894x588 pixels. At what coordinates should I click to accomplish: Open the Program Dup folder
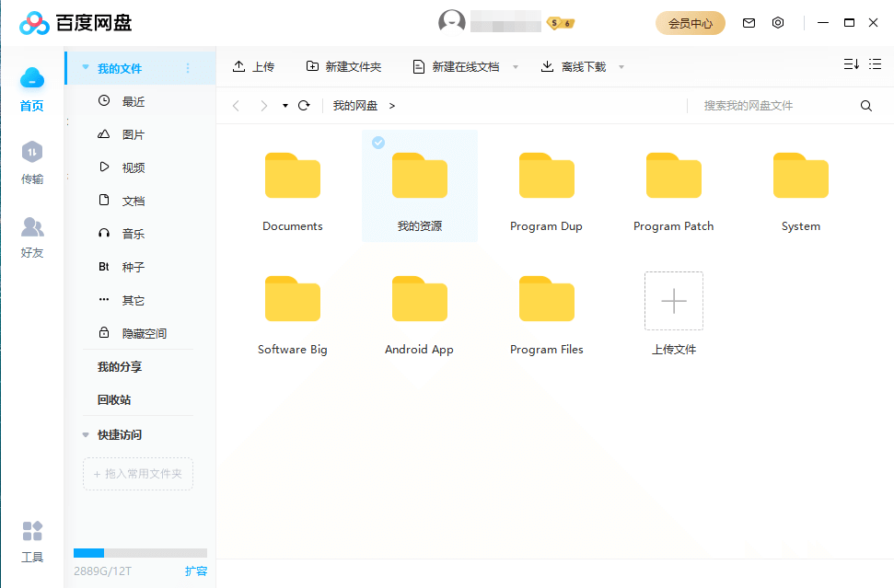point(546,176)
